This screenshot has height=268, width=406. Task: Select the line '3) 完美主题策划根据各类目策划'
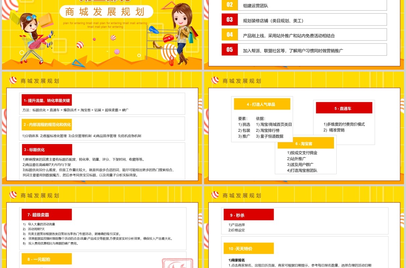(x=72, y=234)
